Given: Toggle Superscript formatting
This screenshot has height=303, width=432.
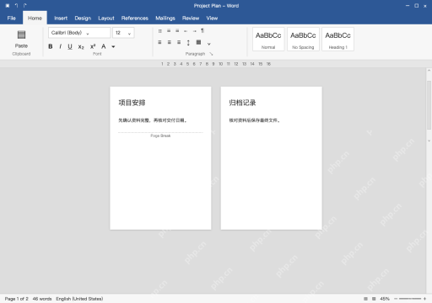Looking at the screenshot, I should pos(93,46).
